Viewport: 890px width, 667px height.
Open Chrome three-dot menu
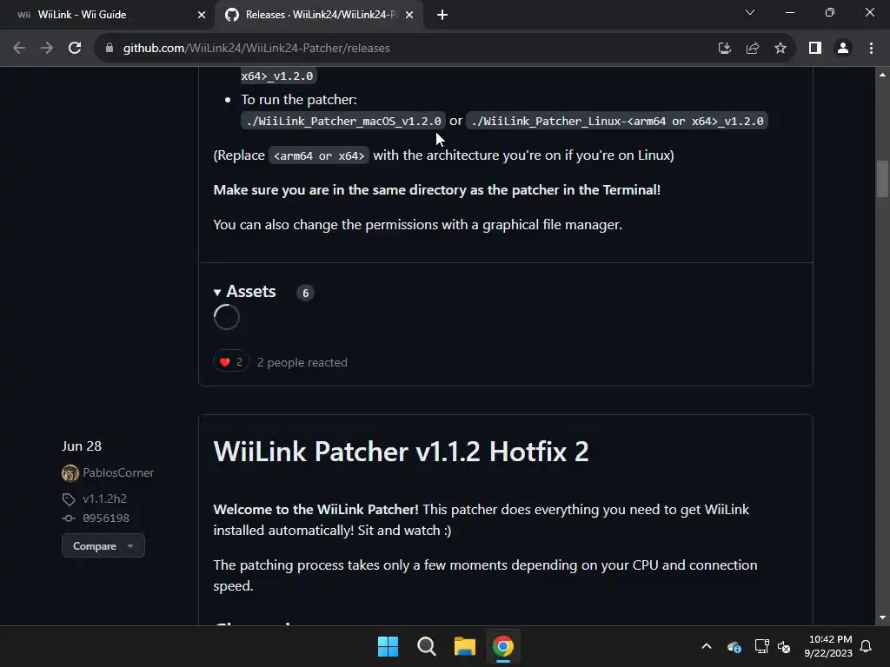click(x=871, y=49)
